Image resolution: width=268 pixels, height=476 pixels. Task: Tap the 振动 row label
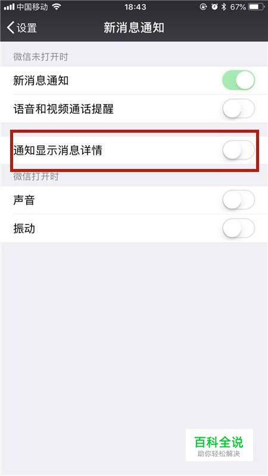[x=24, y=228]
